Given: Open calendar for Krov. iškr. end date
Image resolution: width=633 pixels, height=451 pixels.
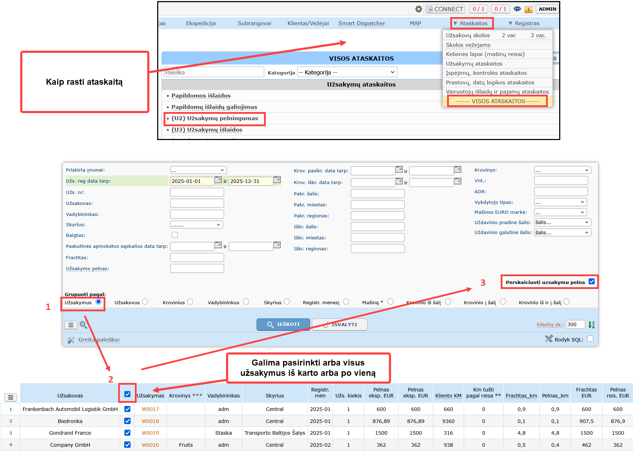Looking at the screenshot, I should tap(458, 181).
